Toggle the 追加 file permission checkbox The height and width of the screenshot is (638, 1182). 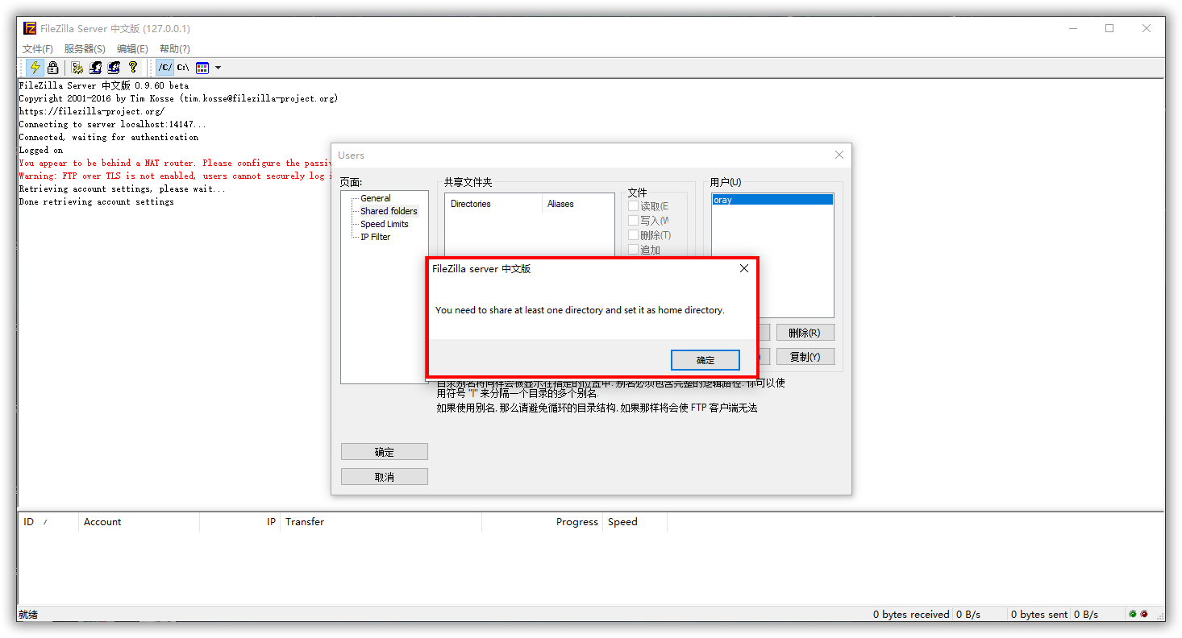tap(633, 250)
